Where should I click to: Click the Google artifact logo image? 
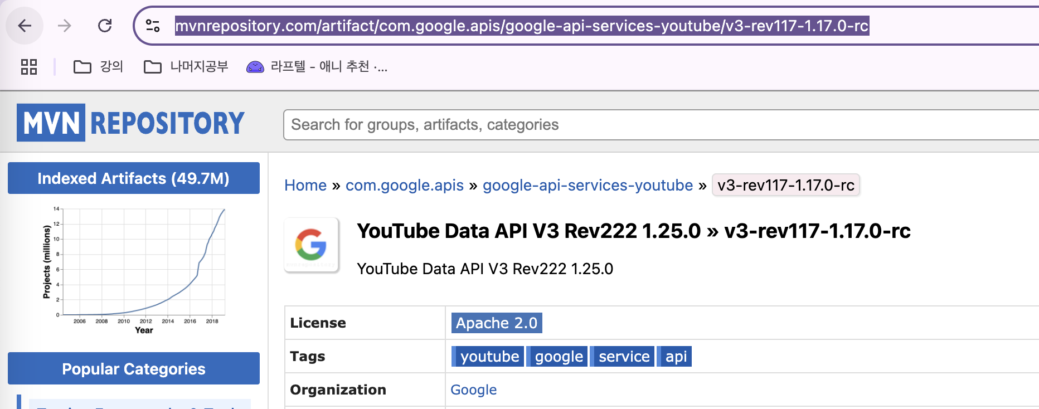click(312, 245)
